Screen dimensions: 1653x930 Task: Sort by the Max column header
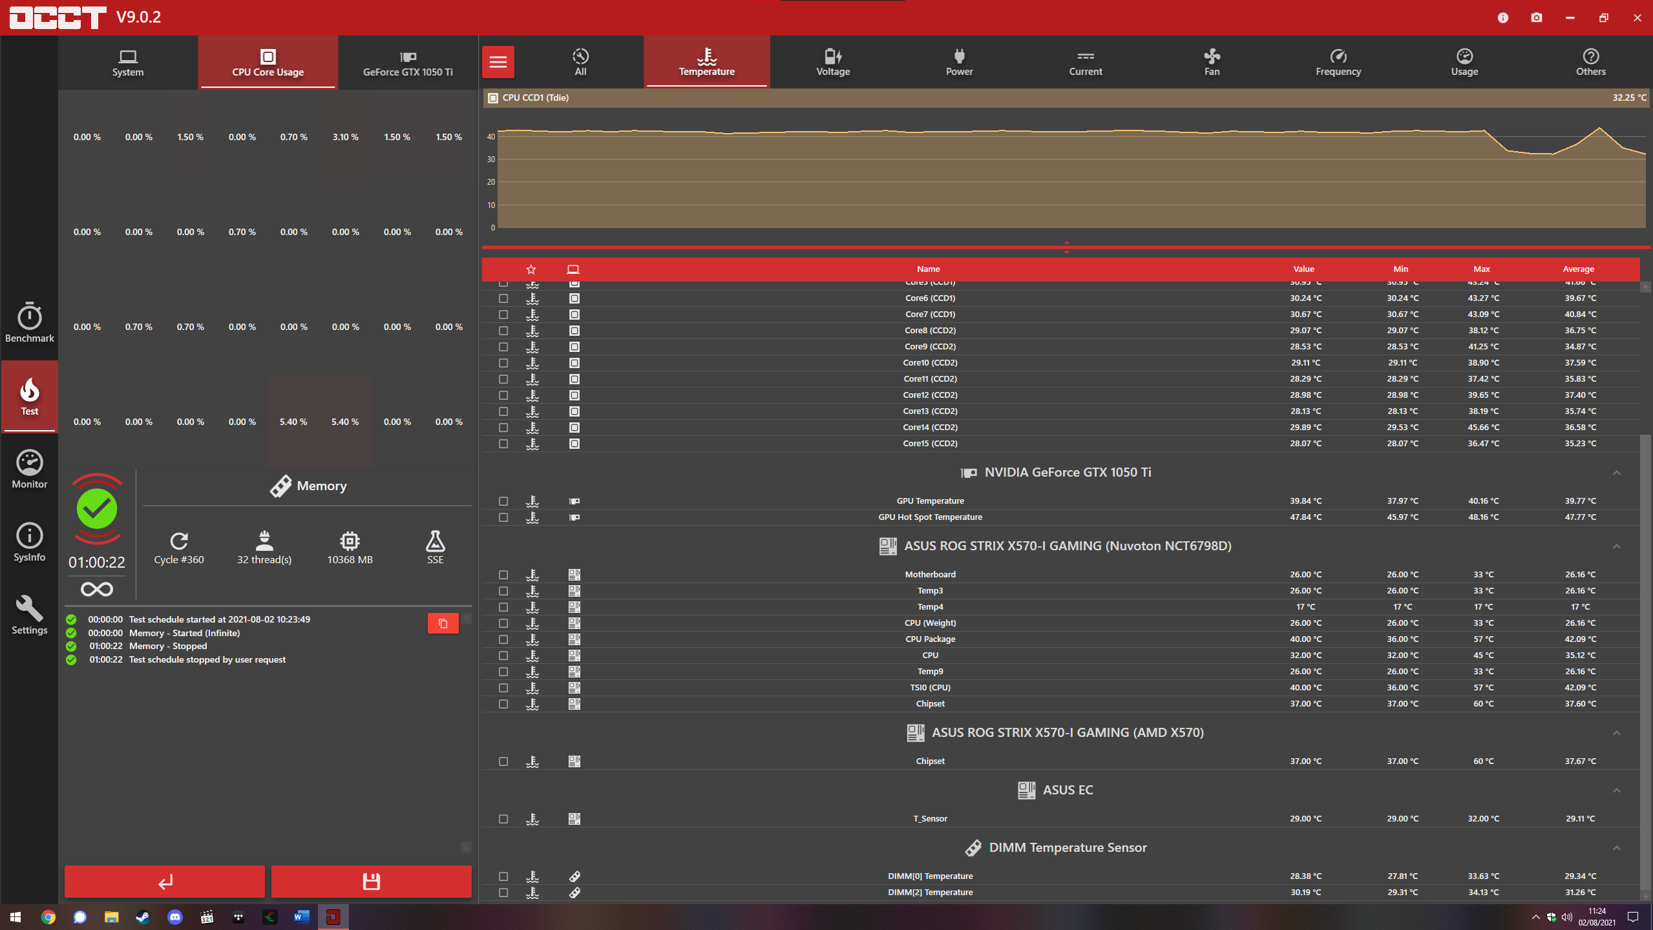pos(1481,269)
